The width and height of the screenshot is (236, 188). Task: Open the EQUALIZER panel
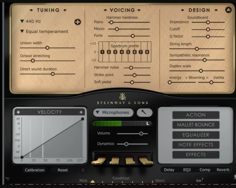pos(196,135)
